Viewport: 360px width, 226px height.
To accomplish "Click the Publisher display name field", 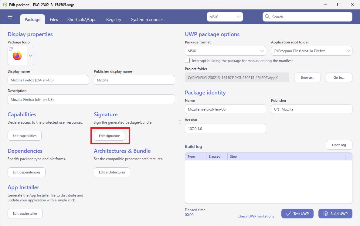I will click(134, 80).
